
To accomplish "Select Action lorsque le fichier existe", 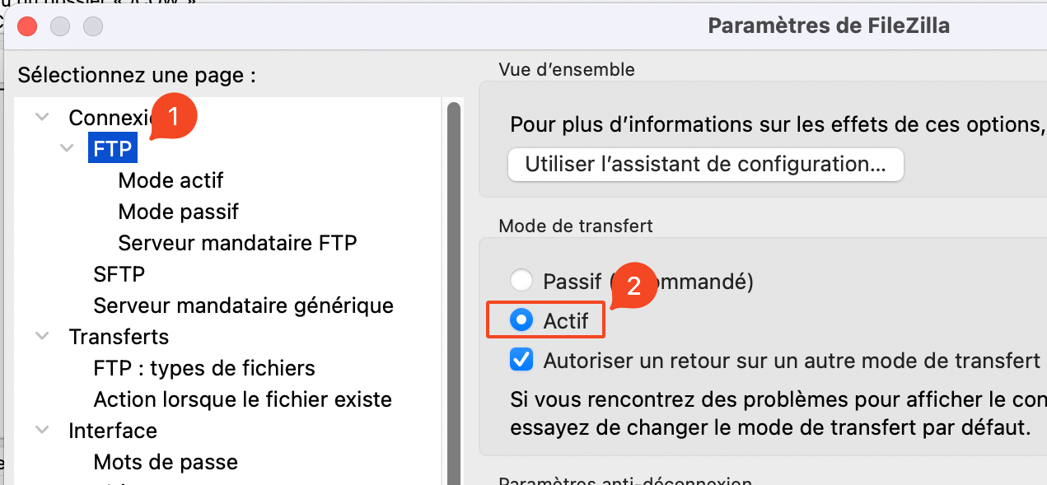I will [242, 399].
